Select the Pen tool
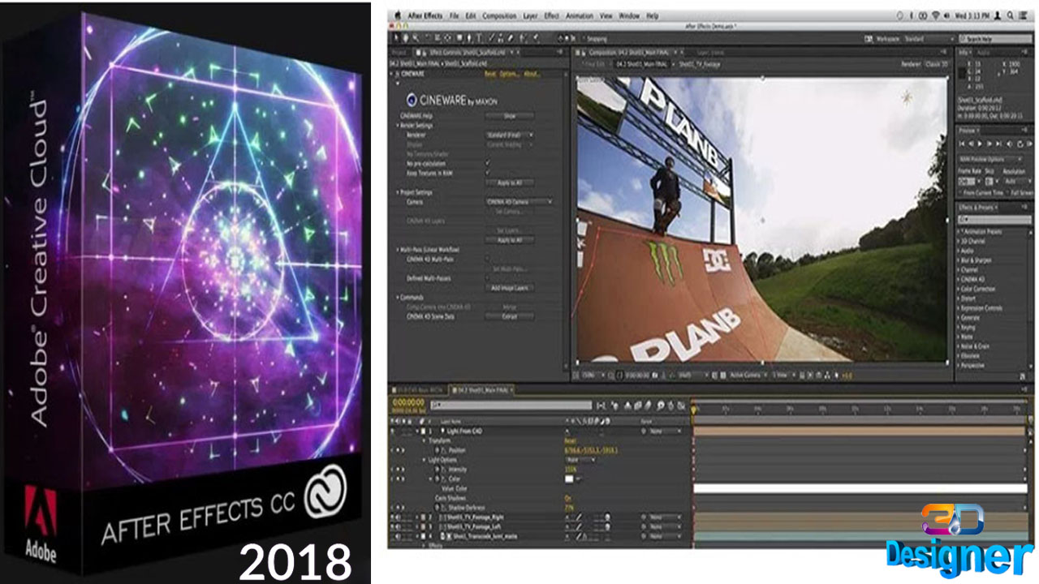 click(x=469, y=38)
